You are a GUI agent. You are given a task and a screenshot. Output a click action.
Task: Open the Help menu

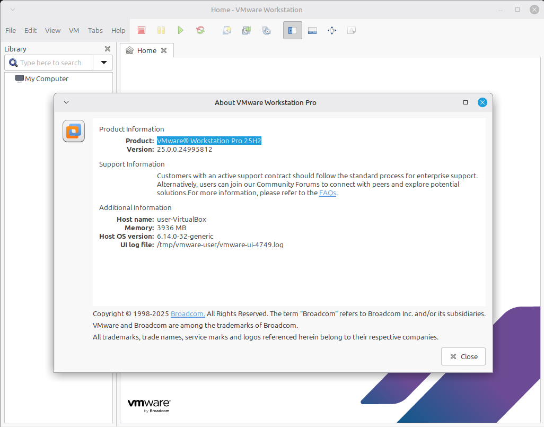pyautogui.click(x=118, y=30)
